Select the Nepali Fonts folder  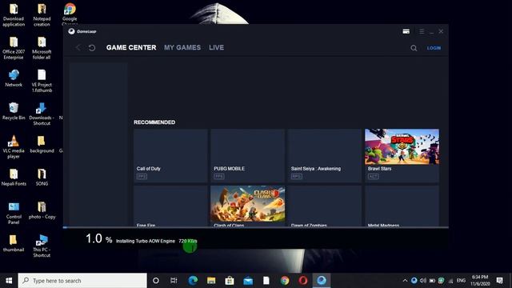point(14,178)
